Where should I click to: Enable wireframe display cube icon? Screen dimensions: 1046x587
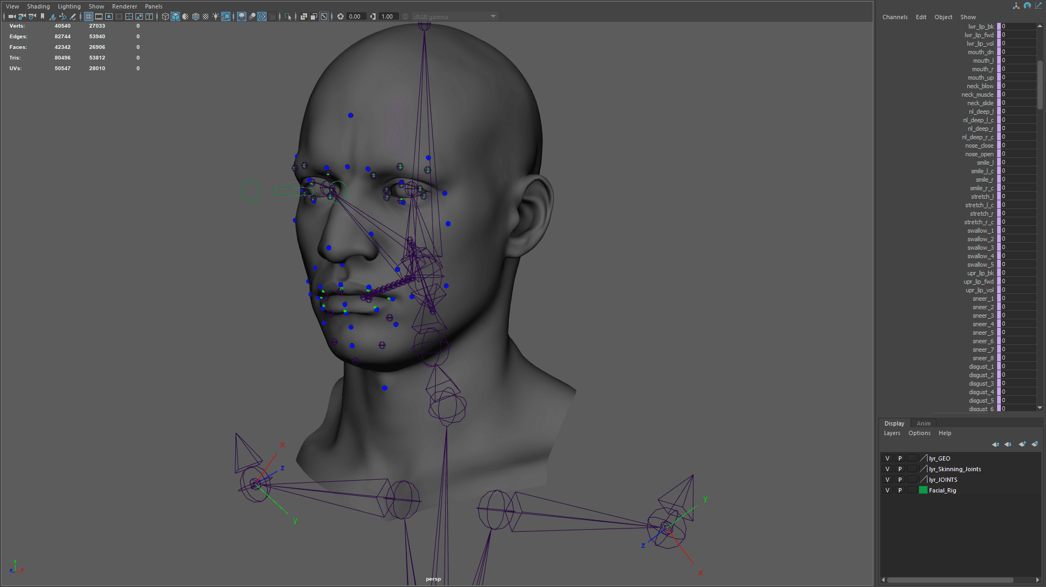(x=165, y=16)
